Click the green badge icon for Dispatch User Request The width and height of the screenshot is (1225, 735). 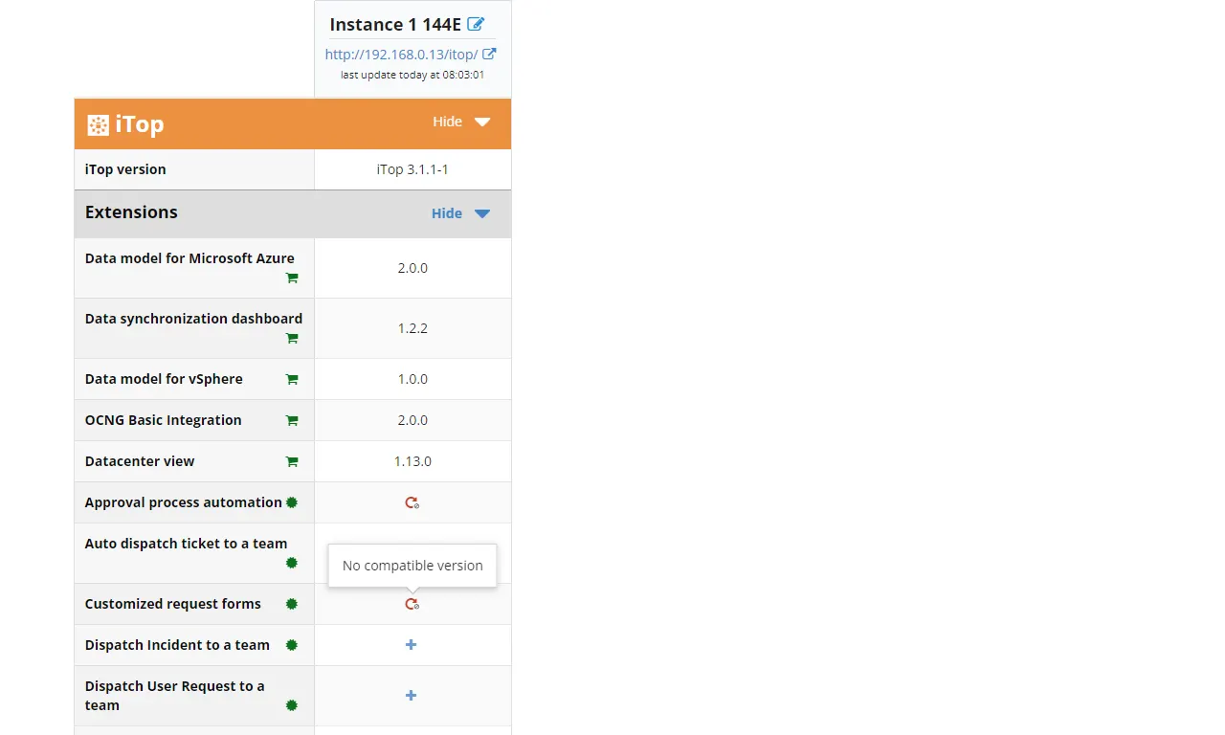(292, 705)
